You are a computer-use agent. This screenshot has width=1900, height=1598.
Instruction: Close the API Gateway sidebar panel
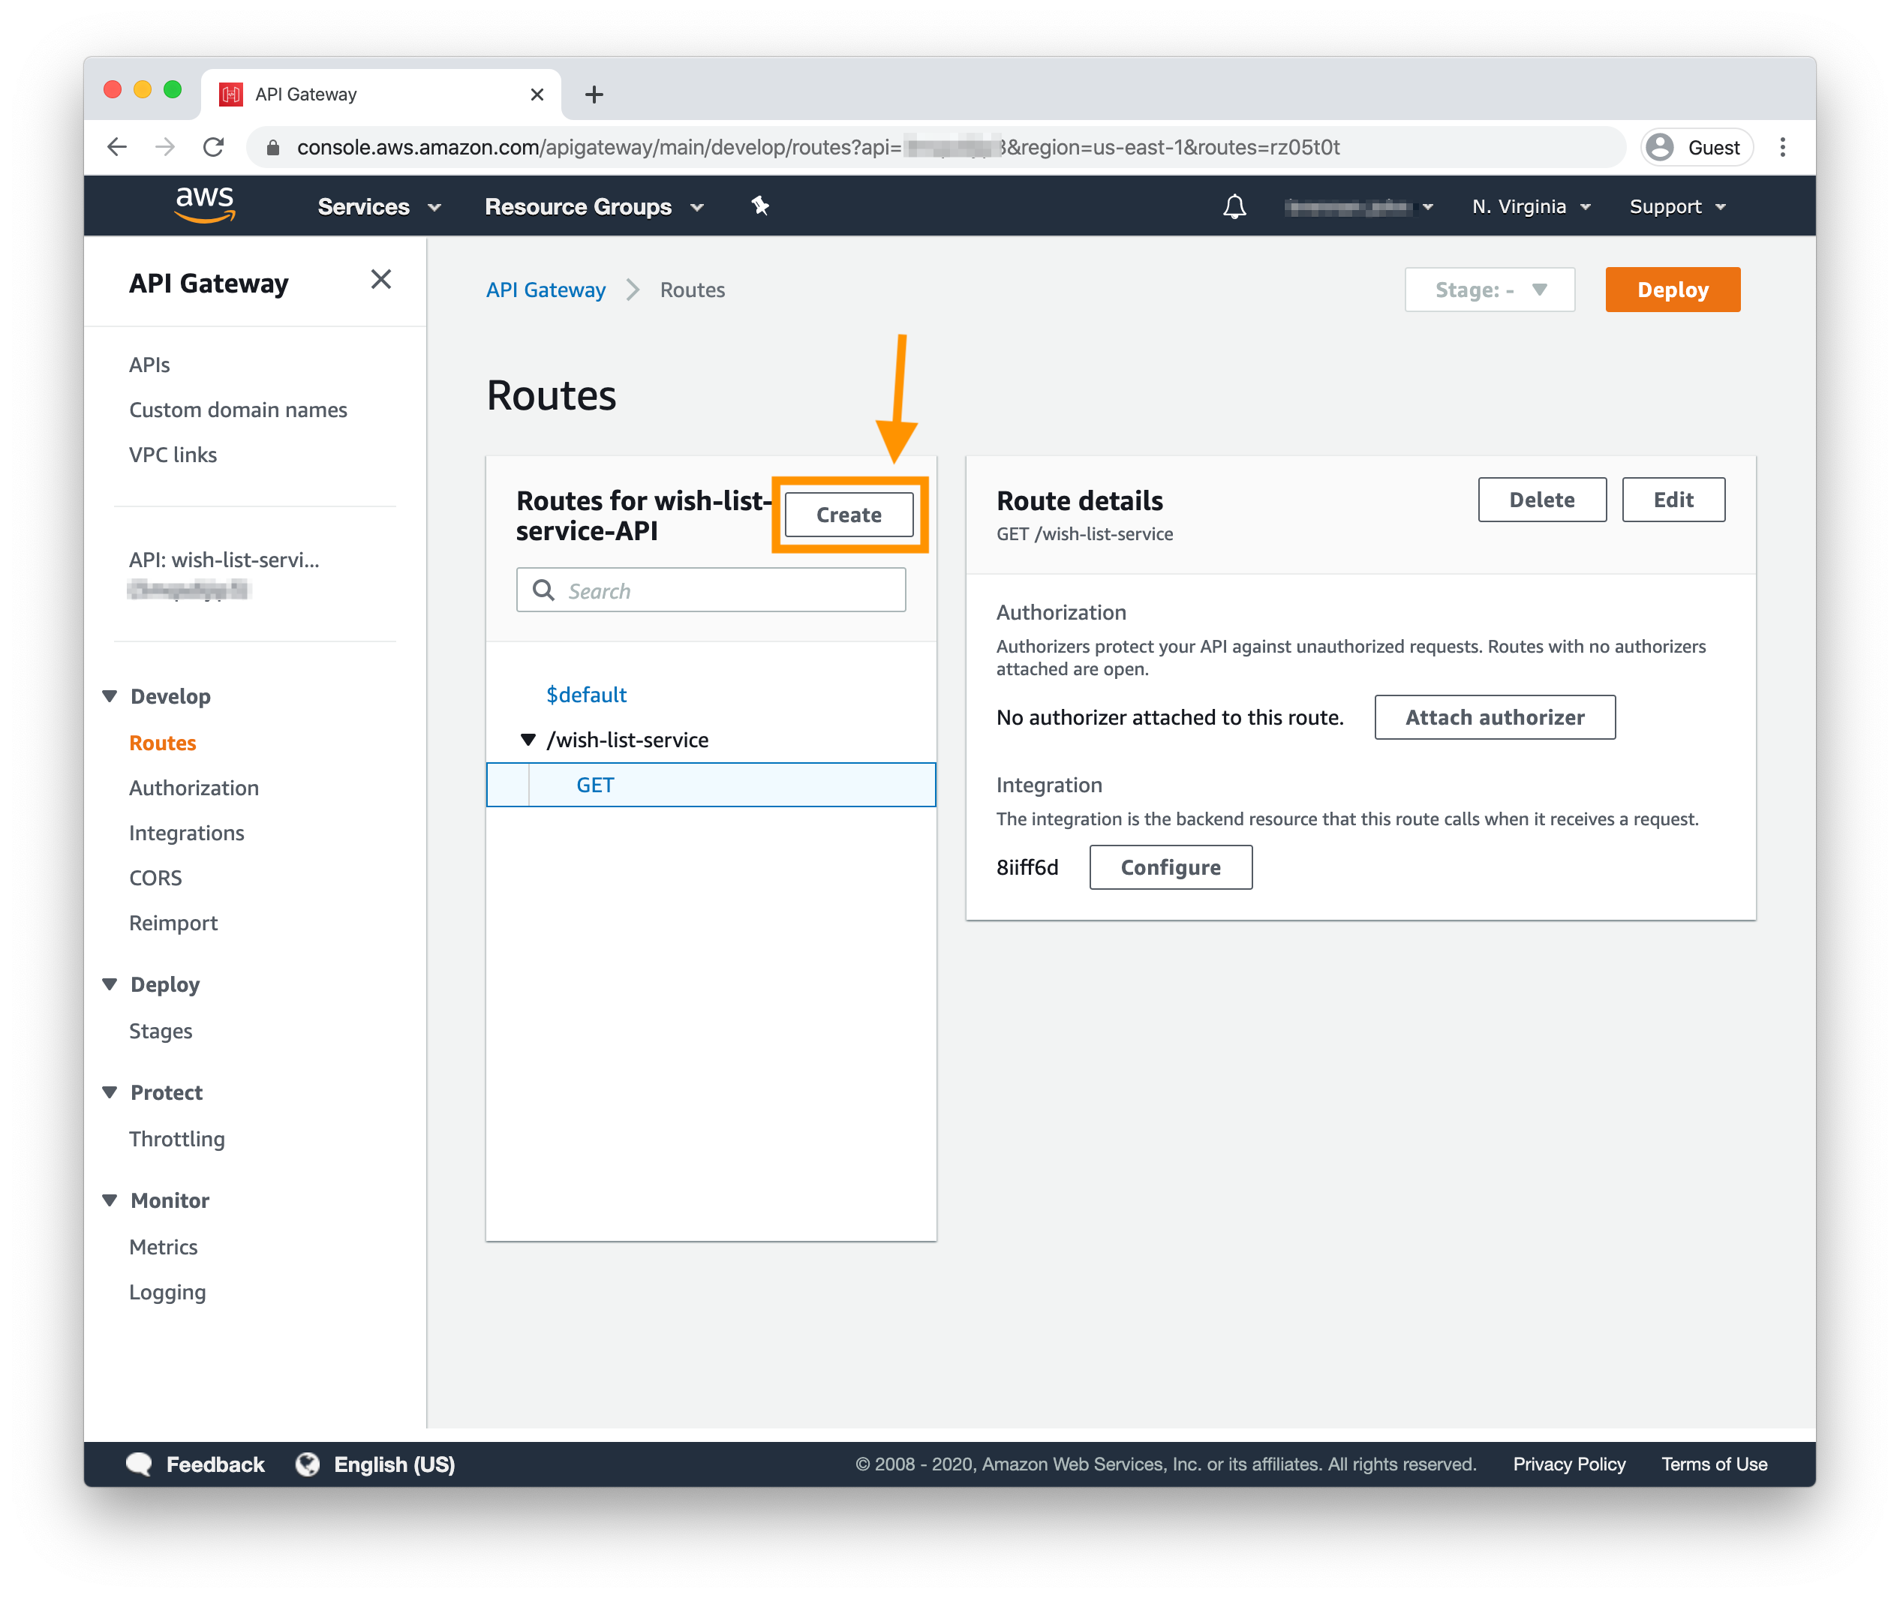380,280
